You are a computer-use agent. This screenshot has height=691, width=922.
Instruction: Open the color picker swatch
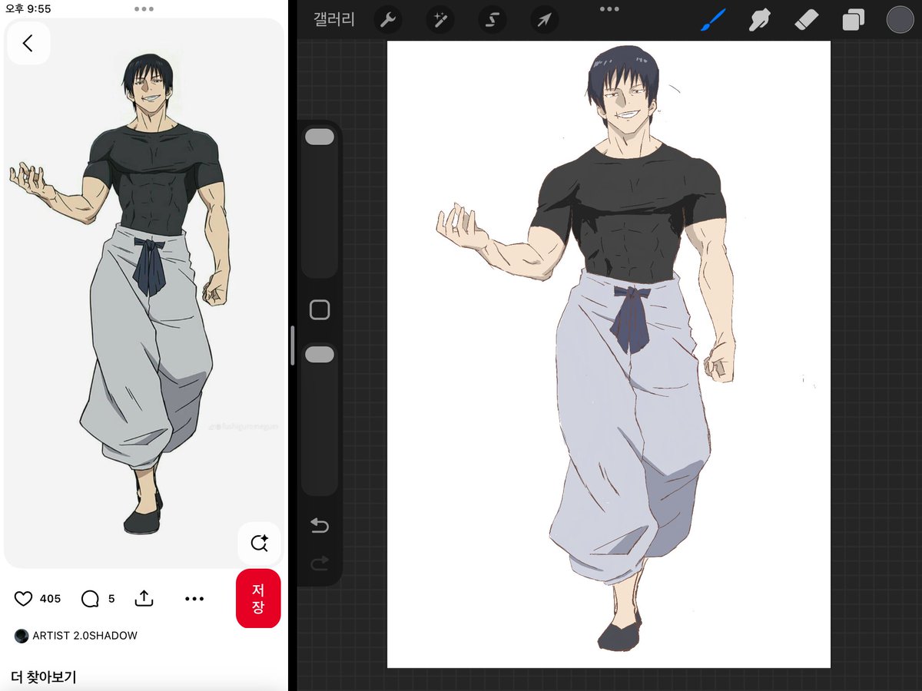[x=900, y=20]
